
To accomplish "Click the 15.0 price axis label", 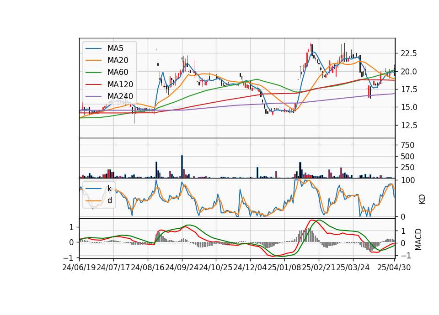I will [x=409, y=107].
